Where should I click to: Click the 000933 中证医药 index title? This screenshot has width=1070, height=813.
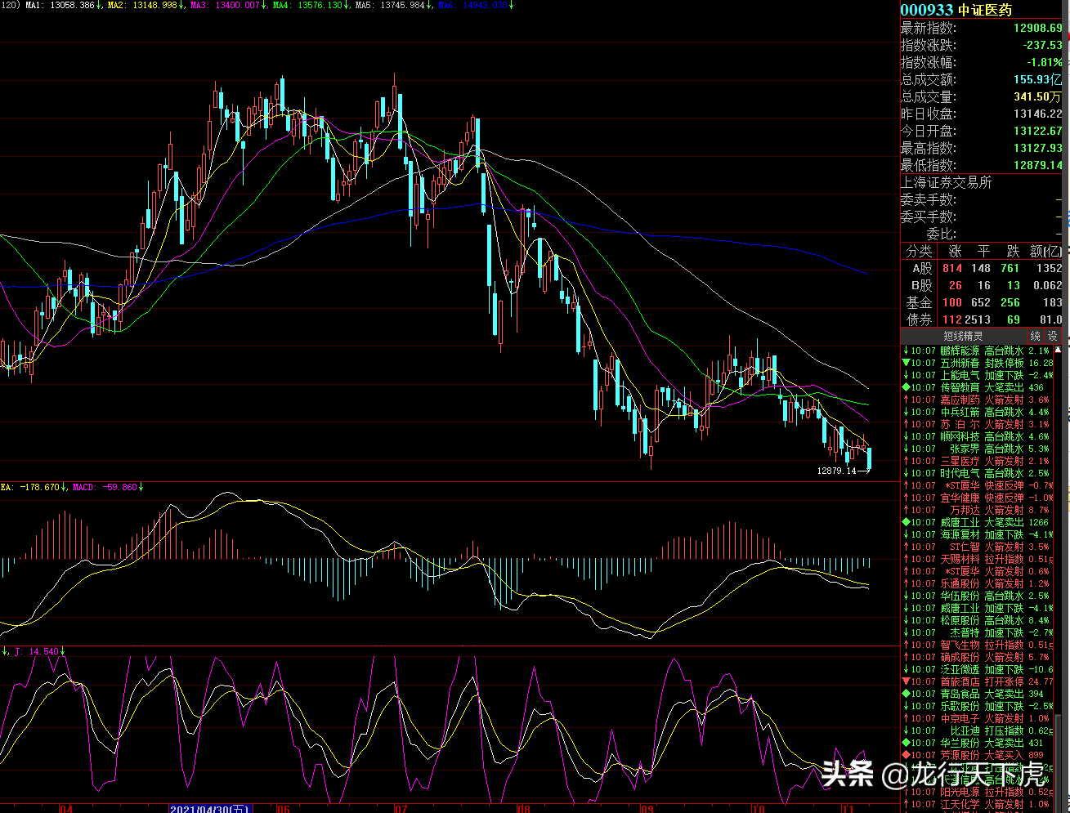[x=956, y=10]
